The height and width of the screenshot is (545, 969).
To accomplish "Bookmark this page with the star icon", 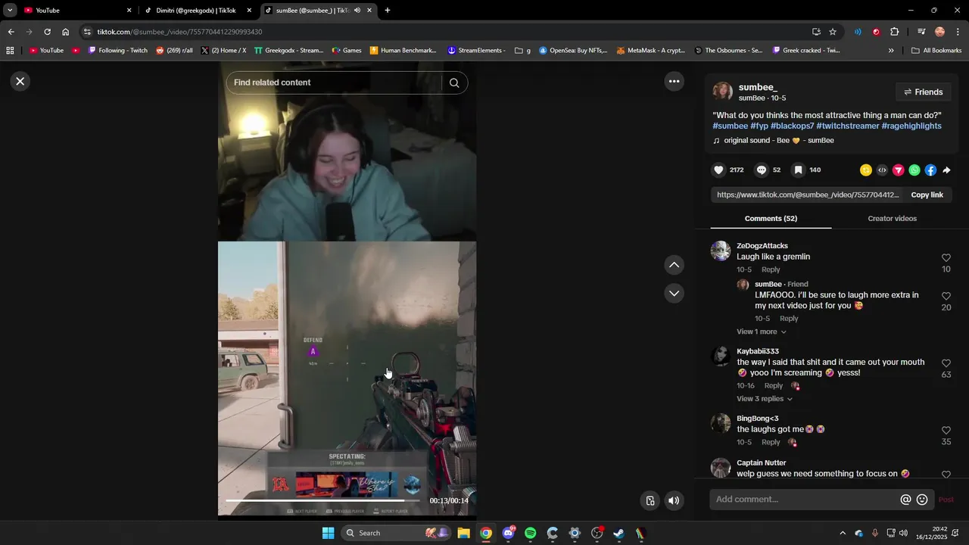I will 833,32.
